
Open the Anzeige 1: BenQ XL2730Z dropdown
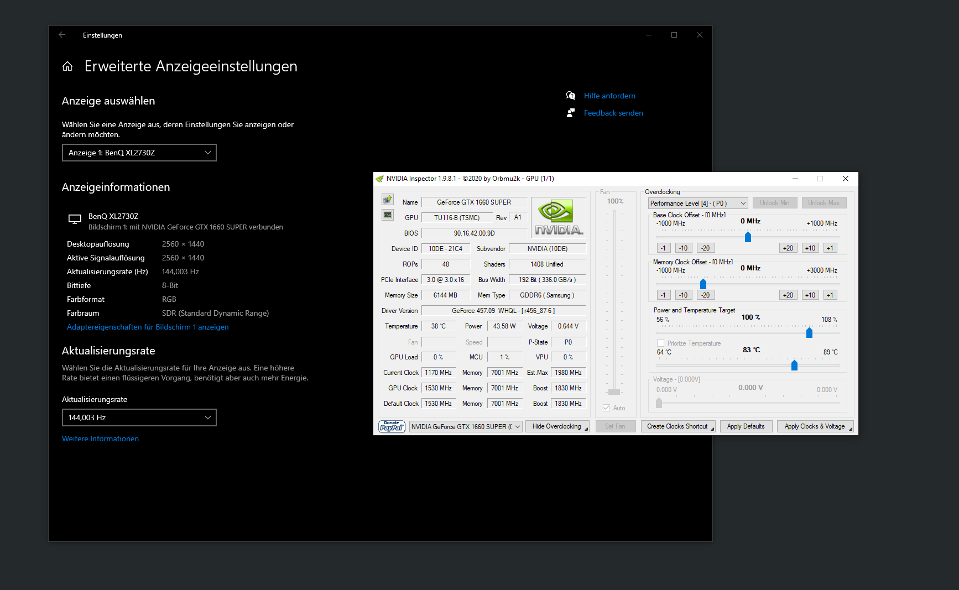pos(139,153)
